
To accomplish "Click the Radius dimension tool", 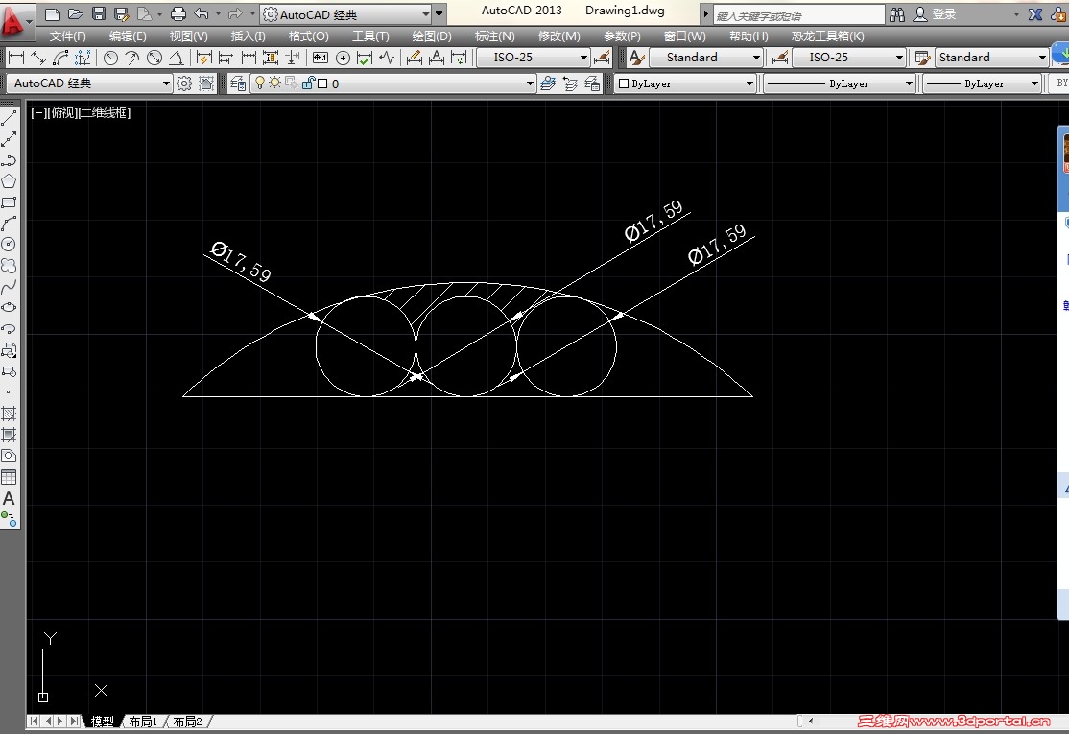I will [x=110, y=58].
